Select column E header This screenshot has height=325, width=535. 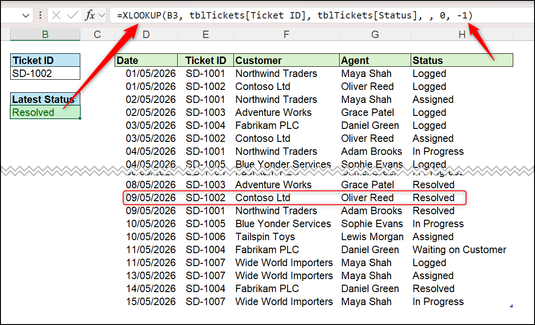pos(206,34)
